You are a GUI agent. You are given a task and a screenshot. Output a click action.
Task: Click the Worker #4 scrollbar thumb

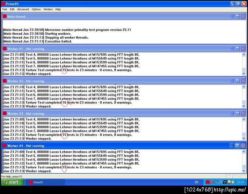pos(244,167)
